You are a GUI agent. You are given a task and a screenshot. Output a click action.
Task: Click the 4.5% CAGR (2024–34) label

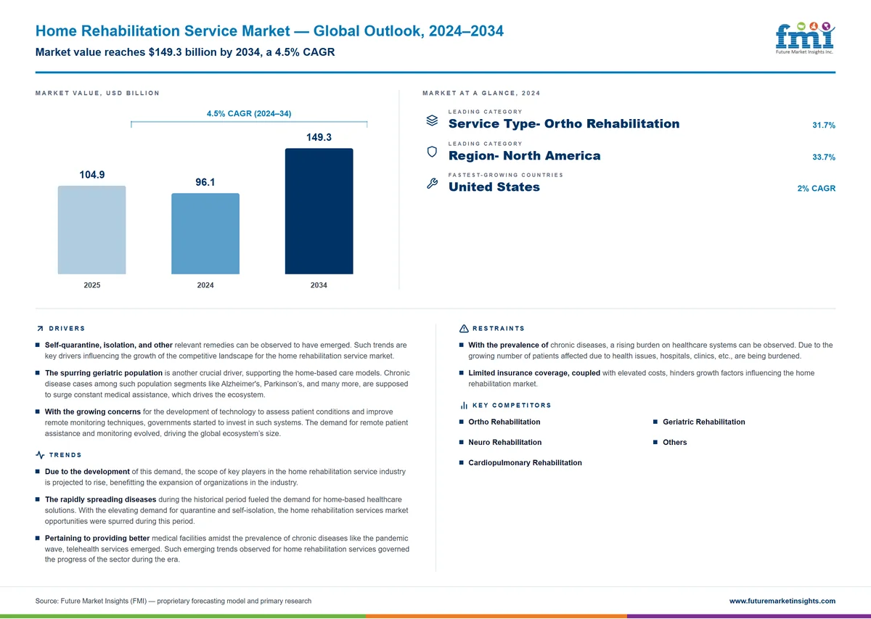249,114
